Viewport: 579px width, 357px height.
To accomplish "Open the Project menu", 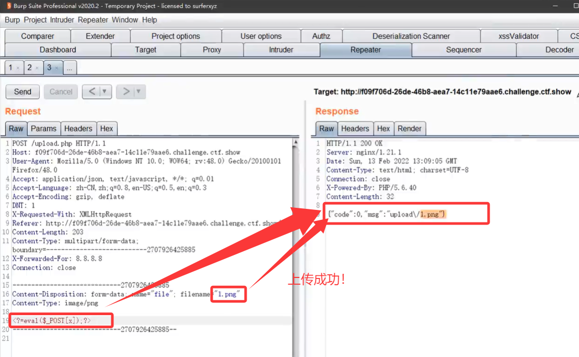I will pyautogui.click(x=35, y=20).
